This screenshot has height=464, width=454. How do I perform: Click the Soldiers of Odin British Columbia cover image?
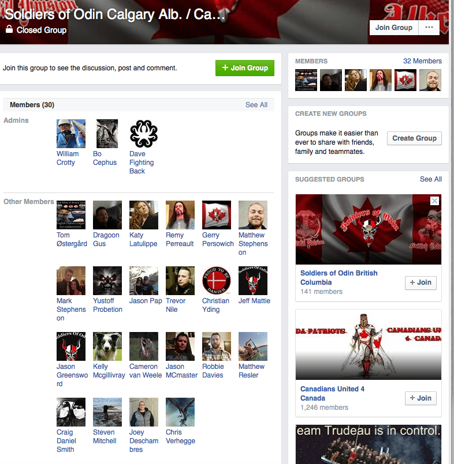coord(368,229)
